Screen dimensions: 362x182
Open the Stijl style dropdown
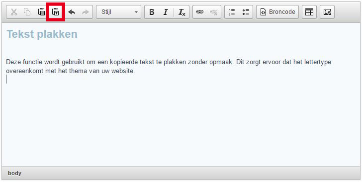click(x=118, y=12)
